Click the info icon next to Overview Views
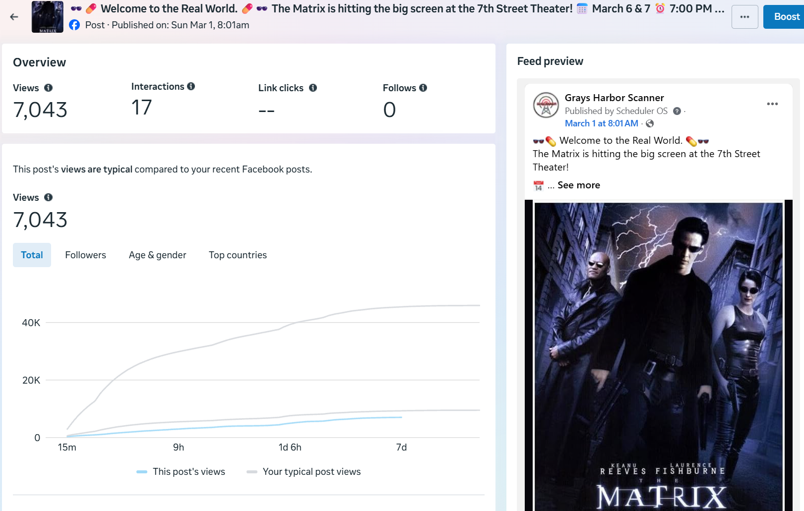This screenshot has width=804, height=511. pyautogui.click(x=48, y=88)
